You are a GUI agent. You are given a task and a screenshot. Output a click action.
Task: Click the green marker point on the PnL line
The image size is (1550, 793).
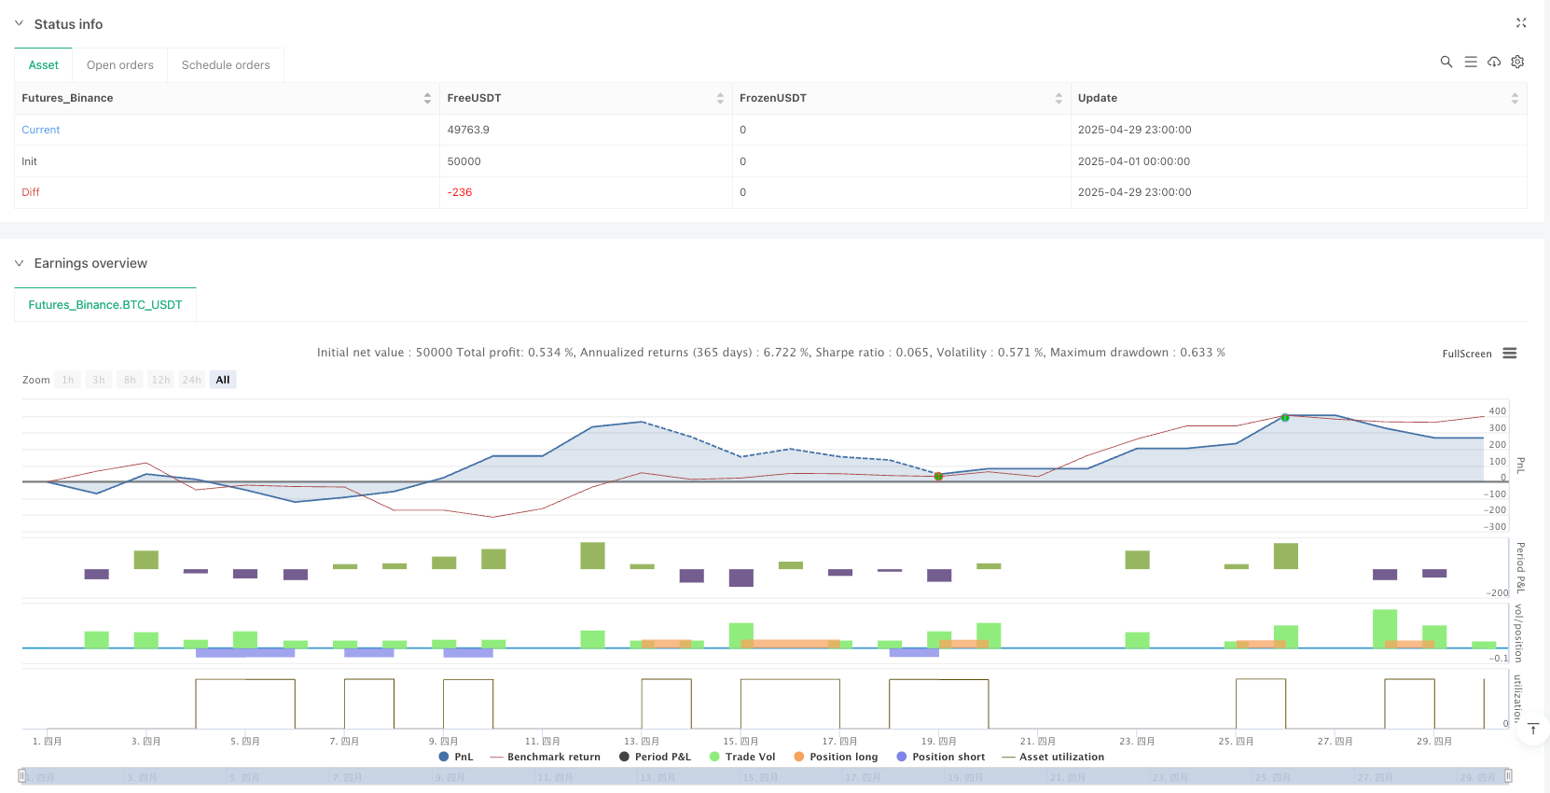1284,417
